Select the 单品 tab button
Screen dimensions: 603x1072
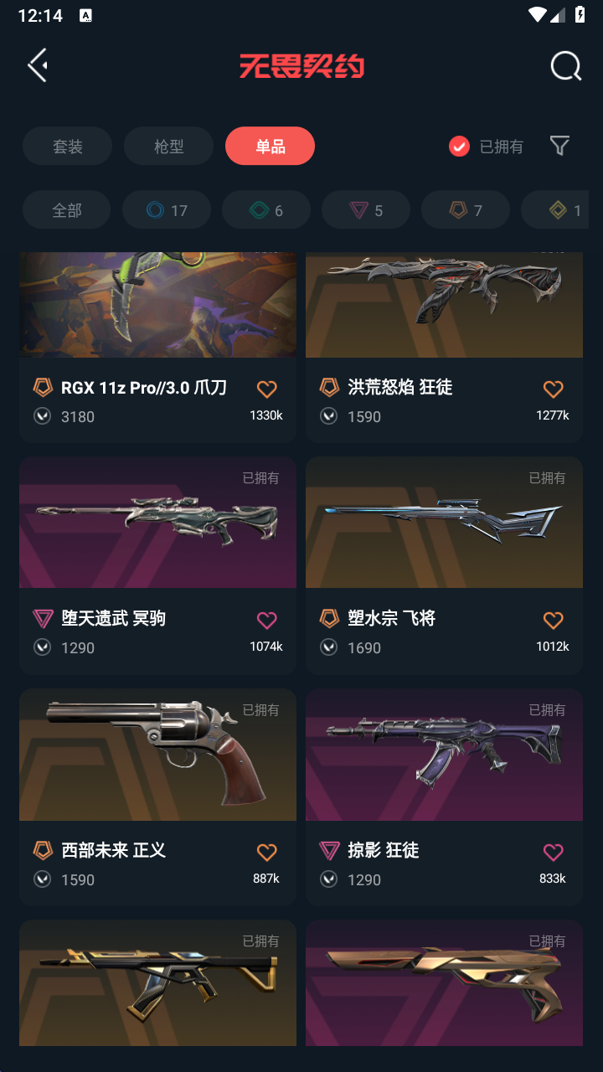tap(270, 147)
